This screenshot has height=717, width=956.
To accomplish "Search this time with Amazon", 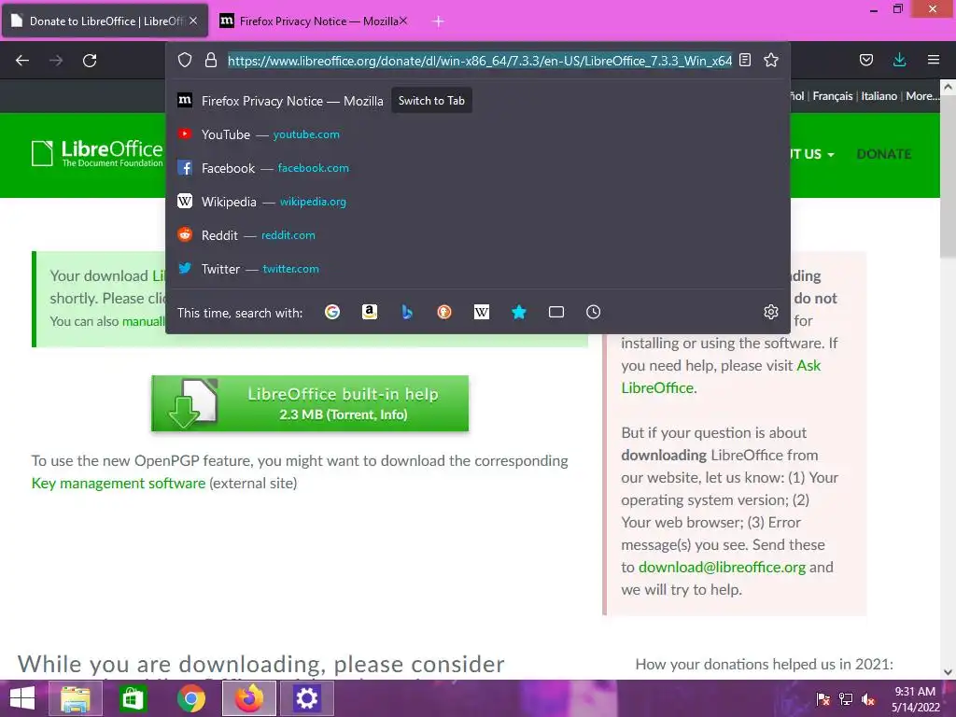I will click(x=370, y=312).
